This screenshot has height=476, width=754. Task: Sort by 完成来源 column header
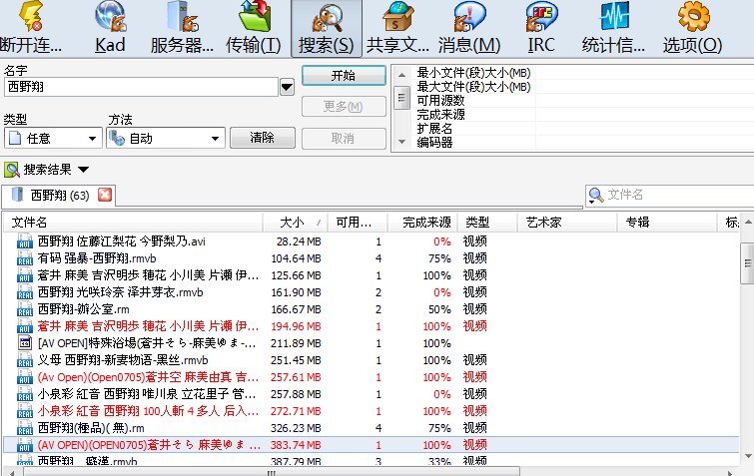[422, 222]
